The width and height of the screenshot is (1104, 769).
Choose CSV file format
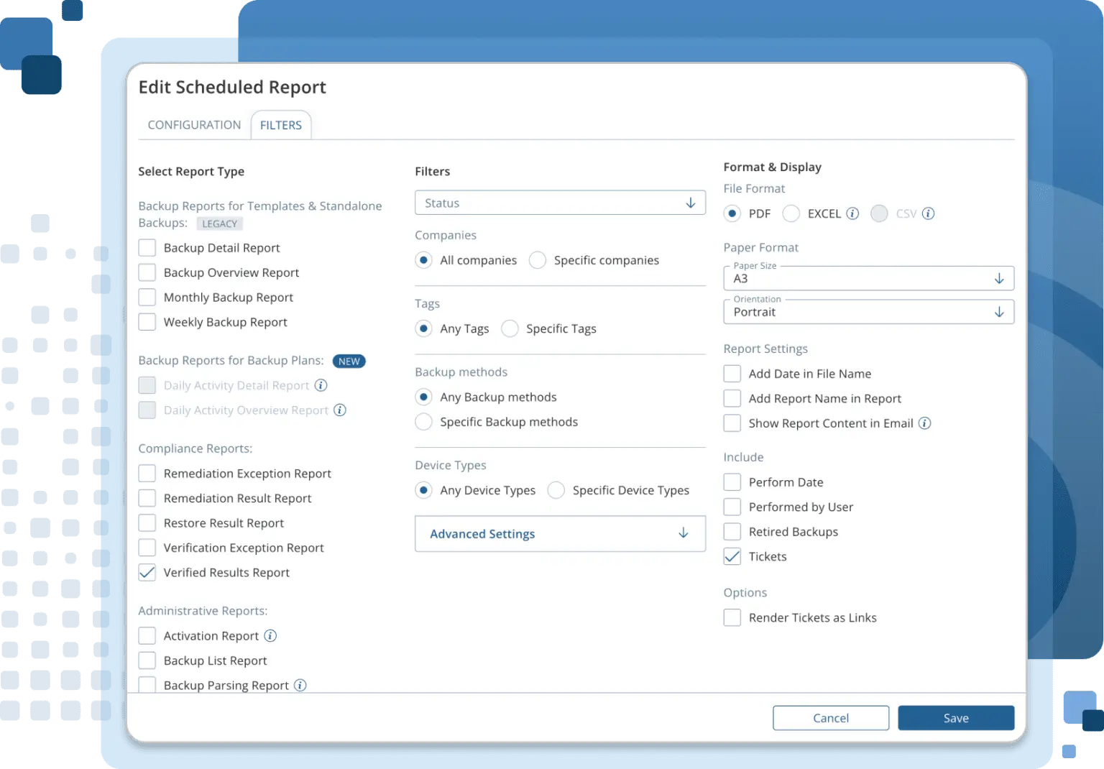[879, 213]
